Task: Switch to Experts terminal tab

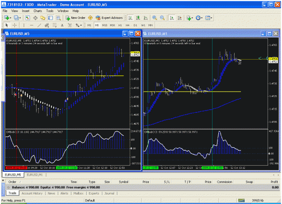Action: (94, 193)
